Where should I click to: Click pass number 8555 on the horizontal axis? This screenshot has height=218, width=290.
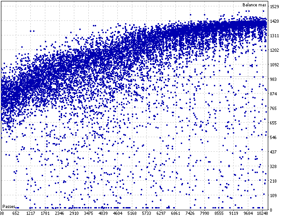[x=219, y=213]
